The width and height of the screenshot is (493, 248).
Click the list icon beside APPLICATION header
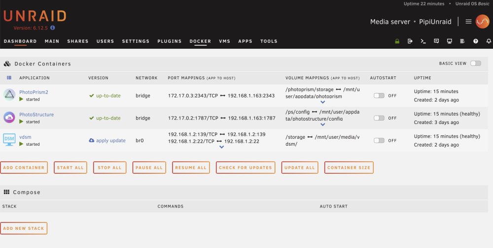tap(9, 78)
